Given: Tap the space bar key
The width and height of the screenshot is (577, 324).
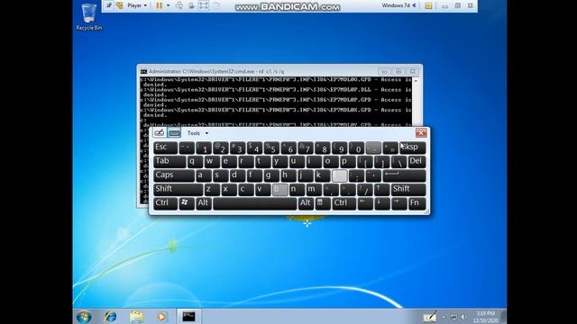Looking at the screenshot, I should click(x=254, y=203).
